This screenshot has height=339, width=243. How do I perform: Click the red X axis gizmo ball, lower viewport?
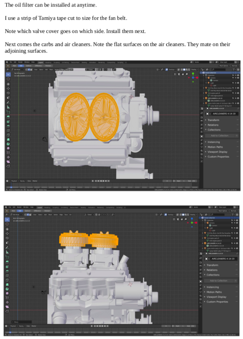click(196, 223)
